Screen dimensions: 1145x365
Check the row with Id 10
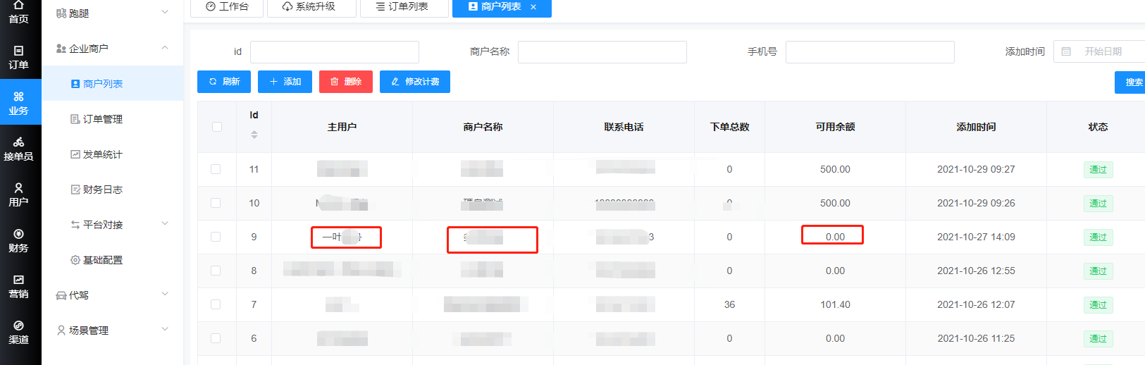[x=216, y=203]
